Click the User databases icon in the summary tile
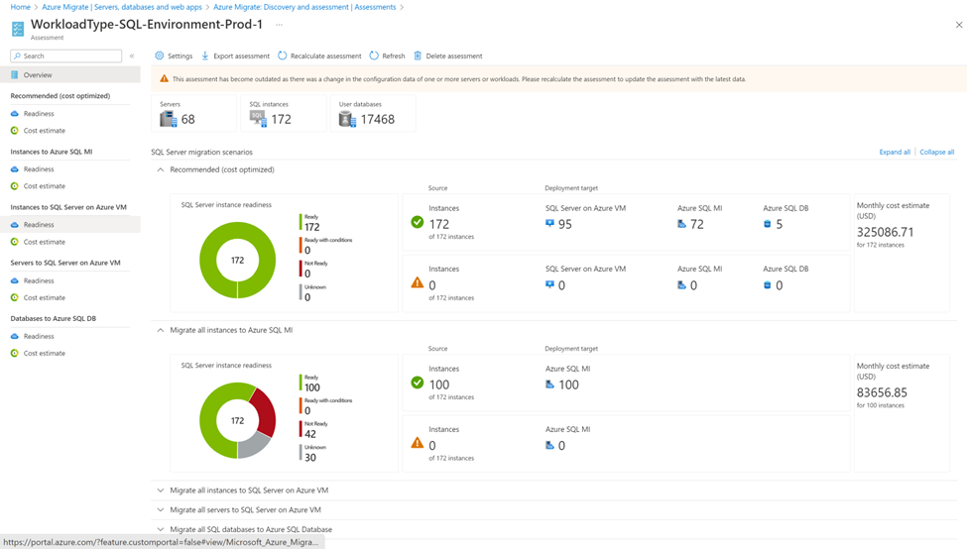The image size is (967, 549). click(x=348, y=119)
